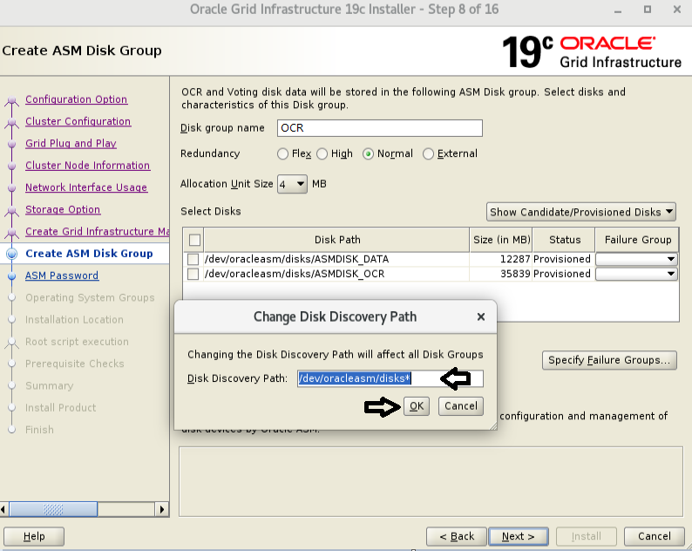Screen dimensions: 692x551
Task: Toggle the select-all disks header checkbox
Action: (194, 240)
